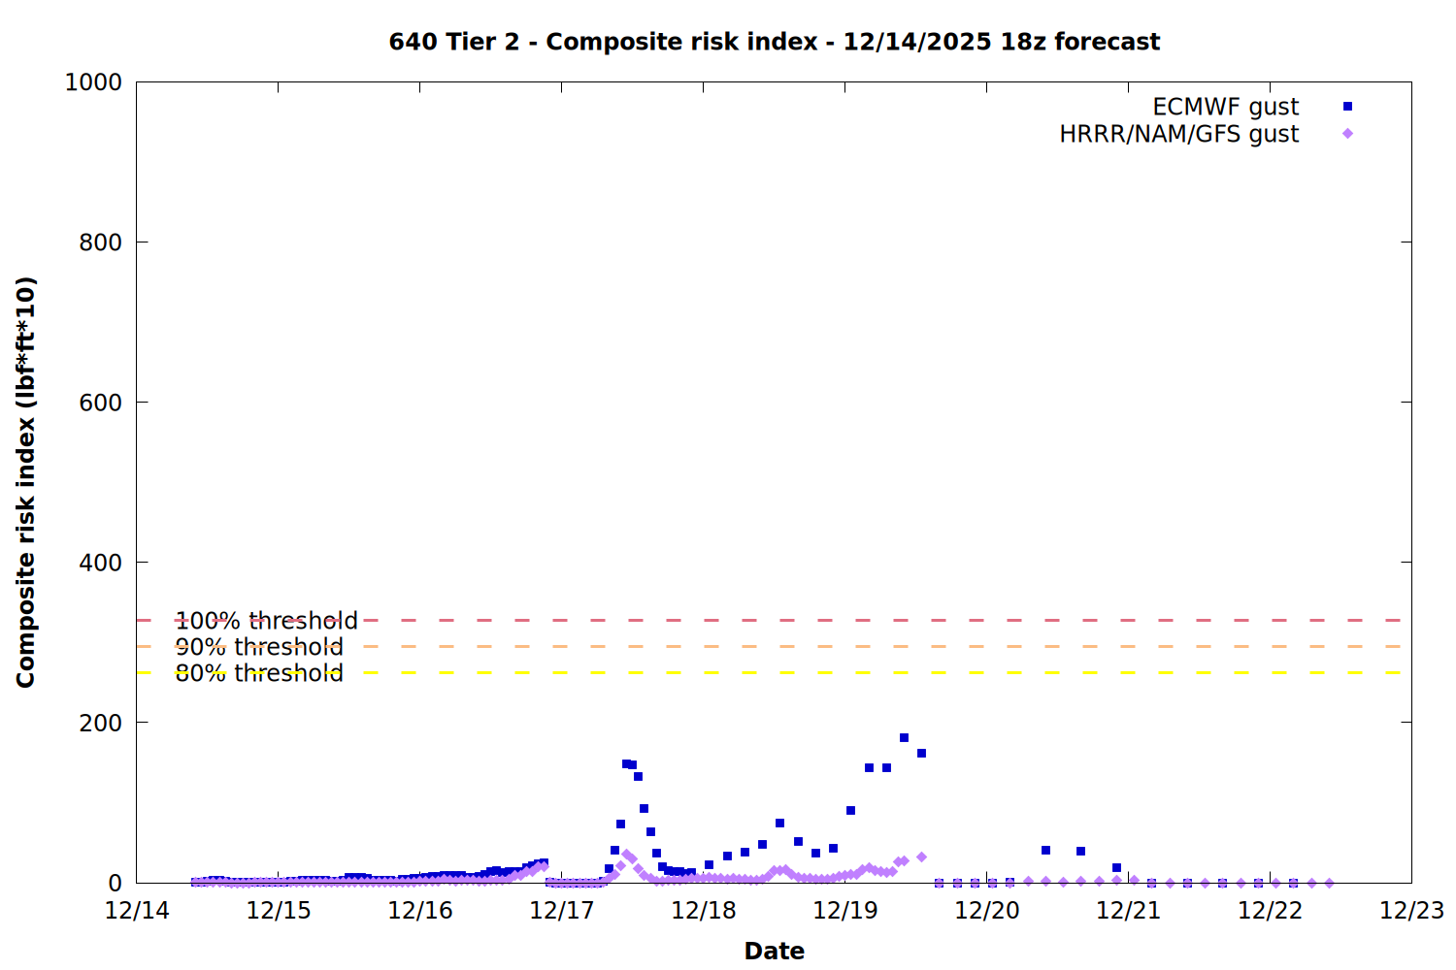This screenshot has height=970, width=1456.
Task: Click the chart title text
Action: pos(774,42)
